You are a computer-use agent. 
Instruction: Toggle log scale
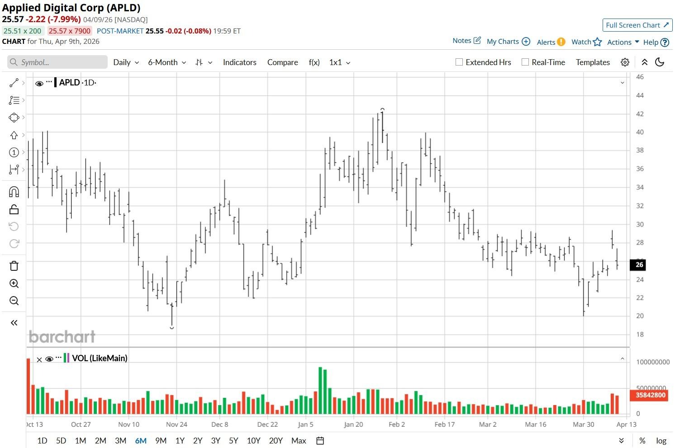click(x=661, y=441)
